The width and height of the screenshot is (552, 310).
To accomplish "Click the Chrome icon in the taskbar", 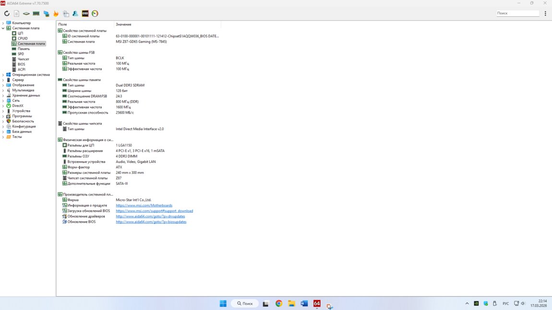I will click(x=279, y=303).
